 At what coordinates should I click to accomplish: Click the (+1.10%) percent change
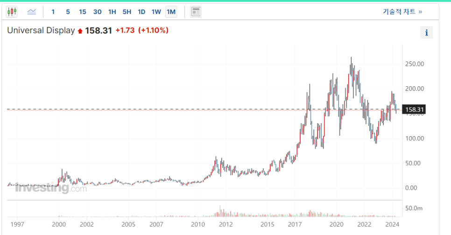pos(153,30)
